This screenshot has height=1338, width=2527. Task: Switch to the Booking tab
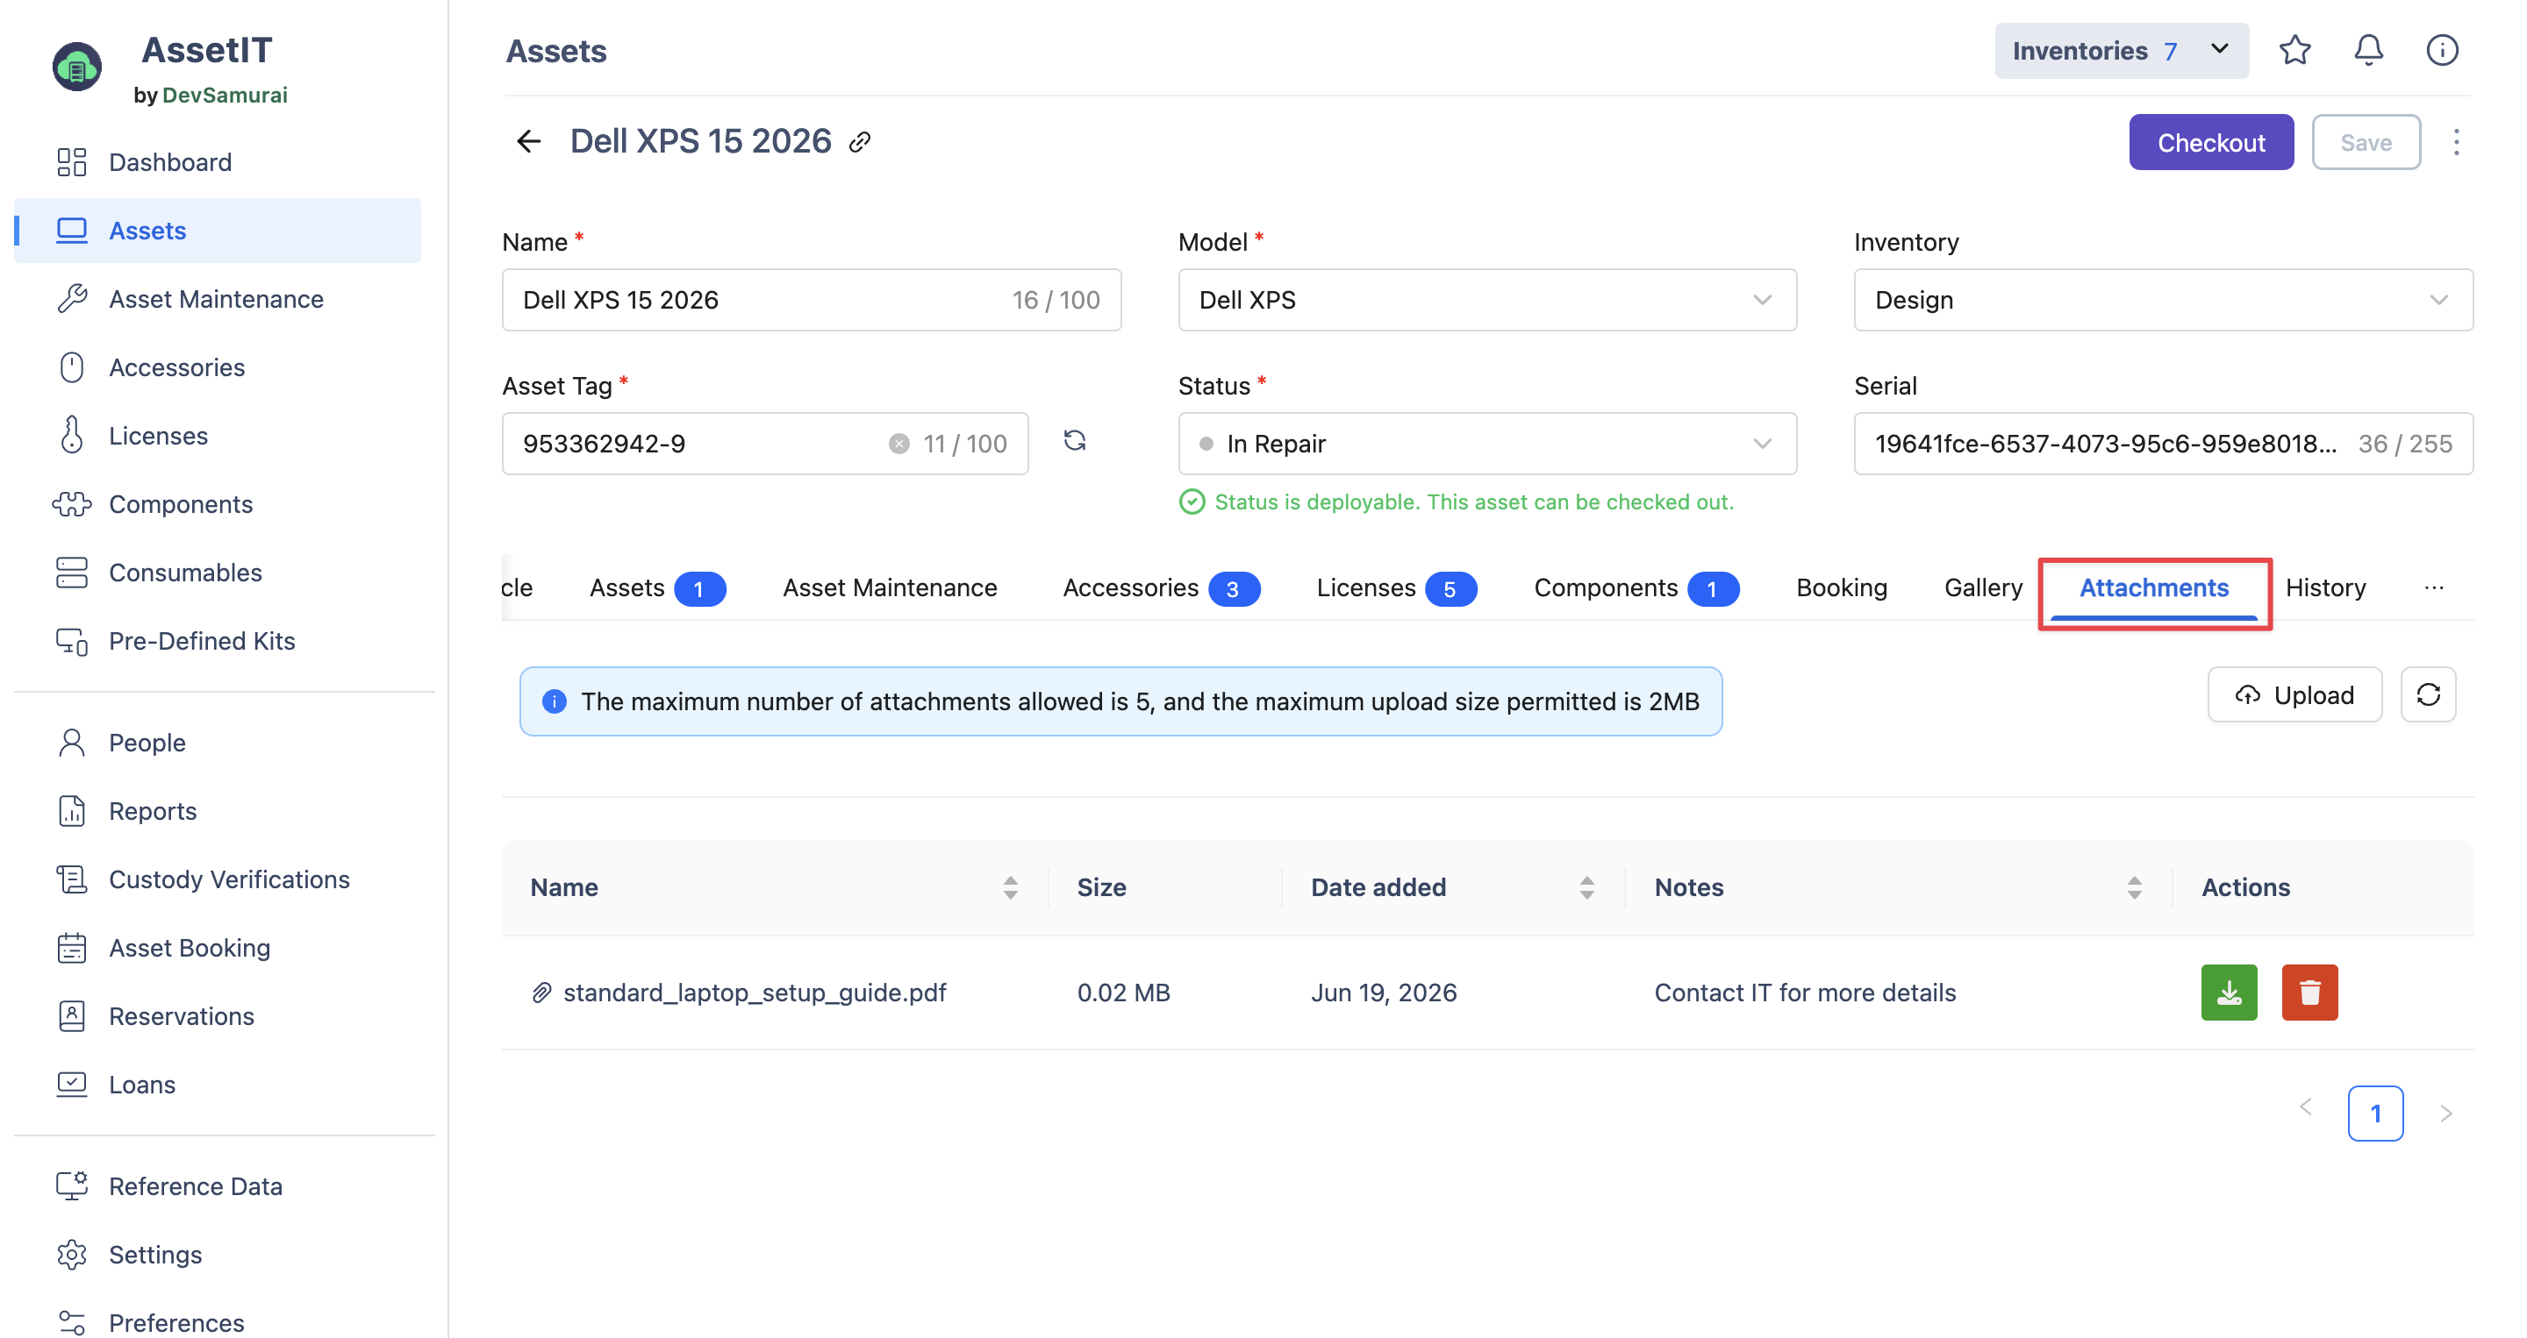click(1842, 588)
